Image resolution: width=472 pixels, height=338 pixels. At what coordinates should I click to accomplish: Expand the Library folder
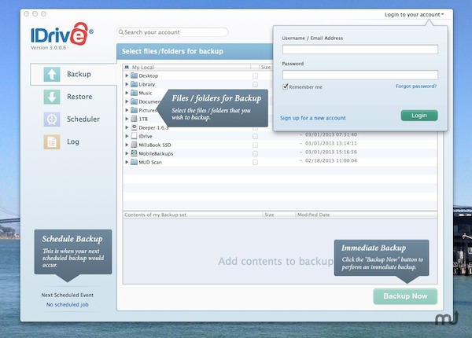pos(127,84)
